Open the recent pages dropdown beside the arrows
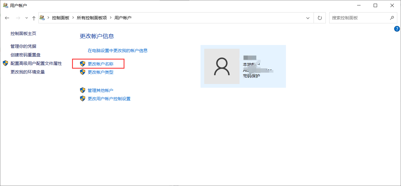The image size is (401, 186). [26, 18]
